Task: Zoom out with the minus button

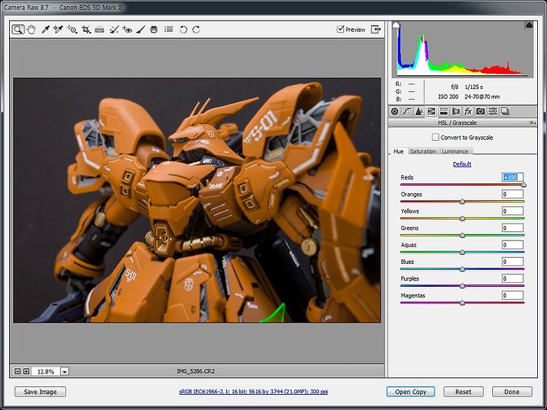Action: [x=17, y=371]
